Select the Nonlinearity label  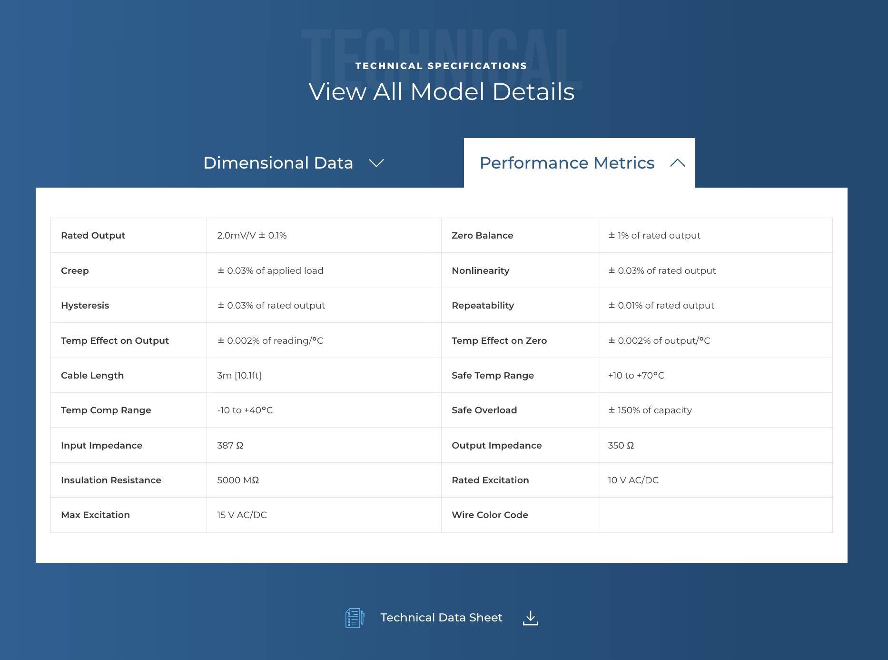[481, 270]
